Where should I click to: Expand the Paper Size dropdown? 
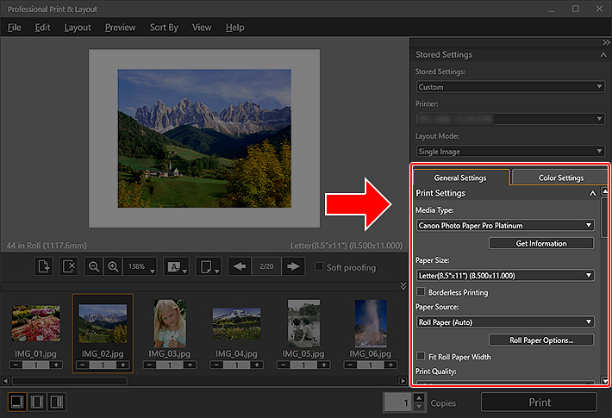tap(504, 276)
